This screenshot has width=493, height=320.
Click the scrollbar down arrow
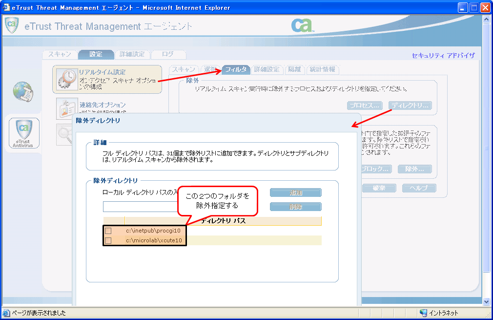click(x=486, y=302)
